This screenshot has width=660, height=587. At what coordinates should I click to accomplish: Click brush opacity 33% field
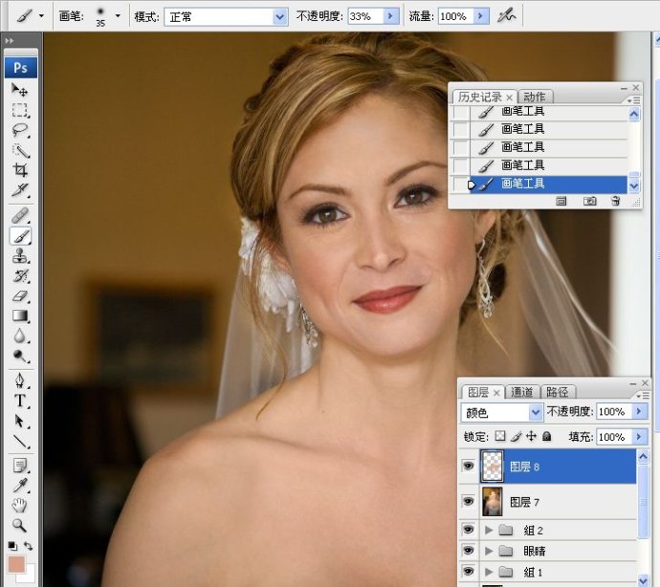click(x=365, y=16)
